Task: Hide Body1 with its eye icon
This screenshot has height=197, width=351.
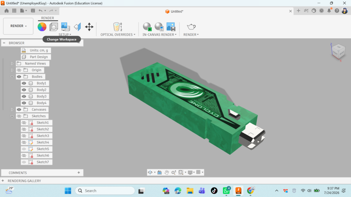Action: point(24,83)
